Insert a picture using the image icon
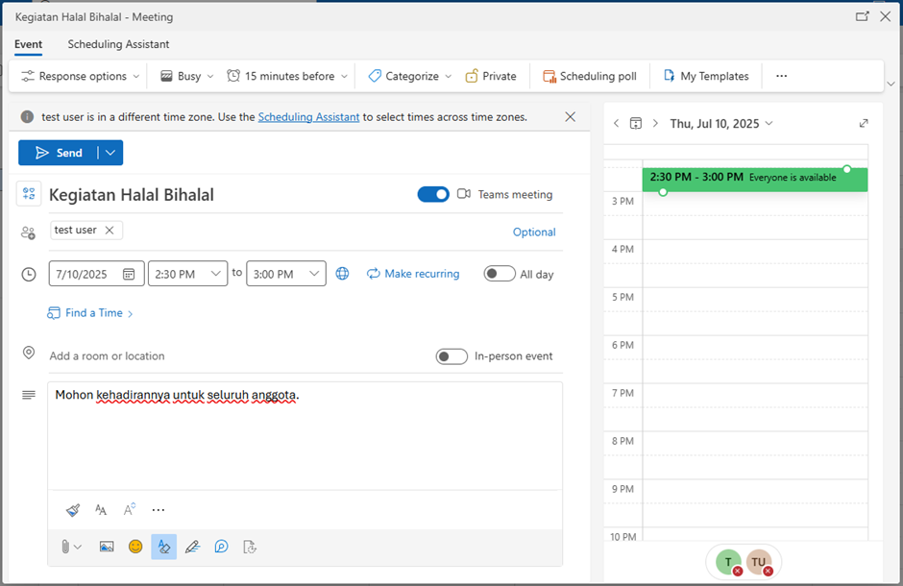This screenshot has height=586, width=903. pos(107,547)
